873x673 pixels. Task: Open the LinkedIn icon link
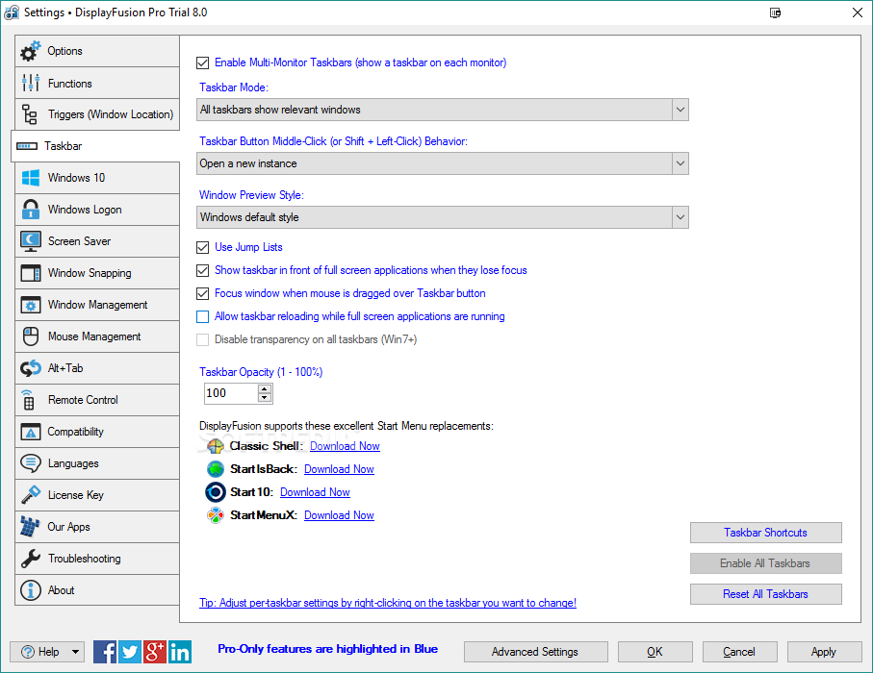tap(180, 651)
